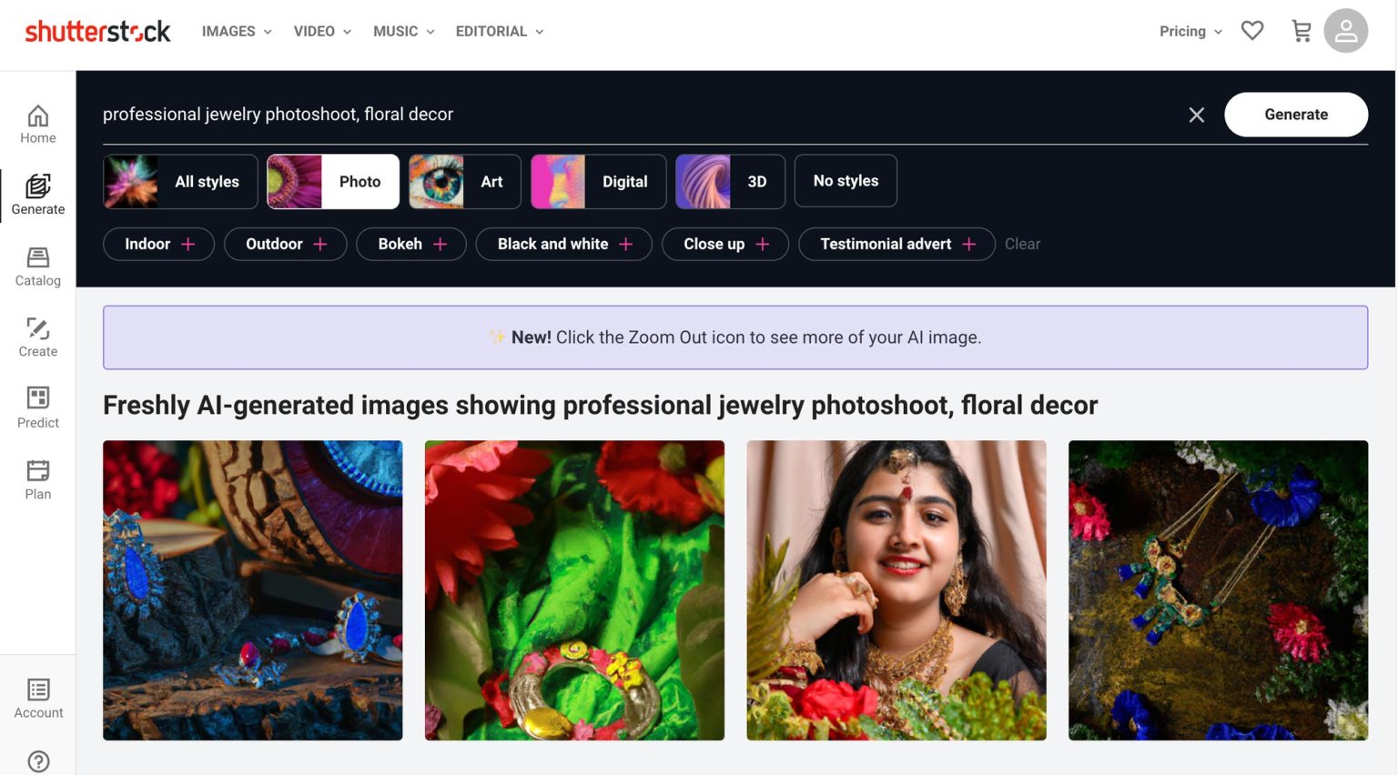Expand the Pricing dropdown
Image resolution: width=1398 pixels, height=775 pixels.
coord(1190,31)
